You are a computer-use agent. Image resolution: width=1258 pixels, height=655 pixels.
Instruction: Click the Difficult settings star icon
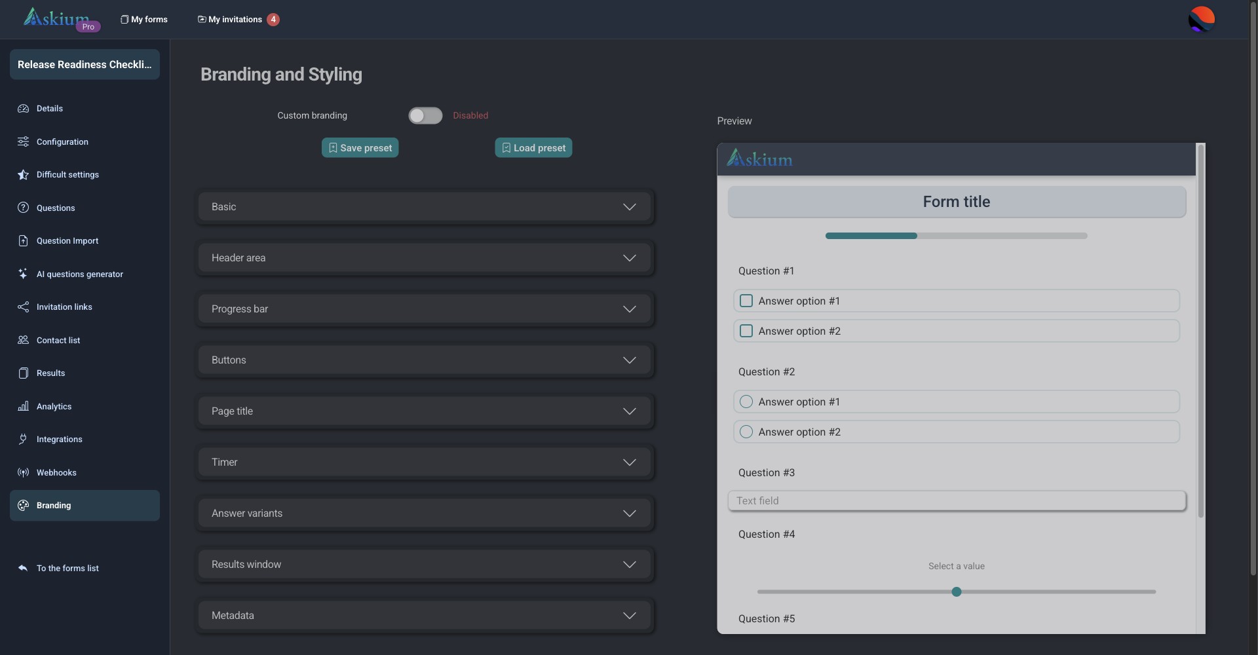coord(23,175)
